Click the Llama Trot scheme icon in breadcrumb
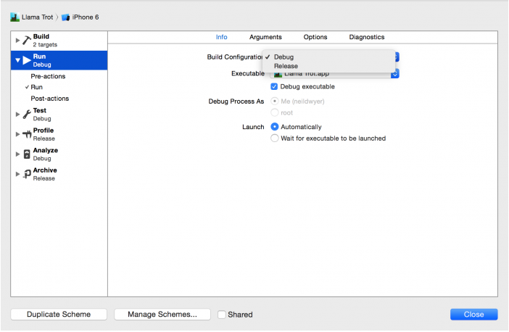Screen dimensions: 509x332 coord(15,17)
